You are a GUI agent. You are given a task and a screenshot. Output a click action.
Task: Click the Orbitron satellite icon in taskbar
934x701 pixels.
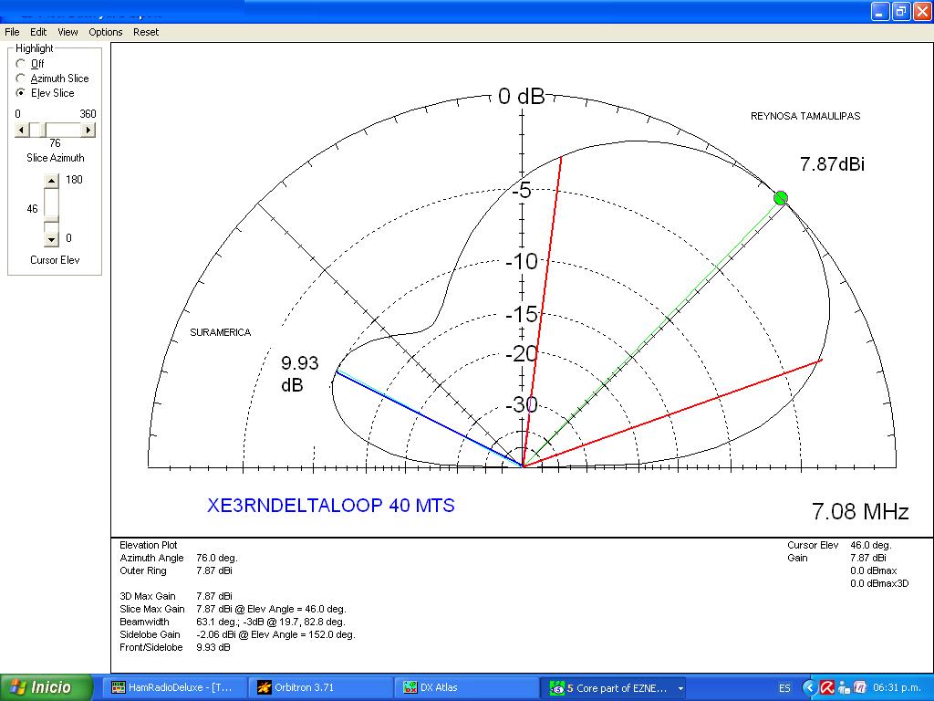point(264,687)
